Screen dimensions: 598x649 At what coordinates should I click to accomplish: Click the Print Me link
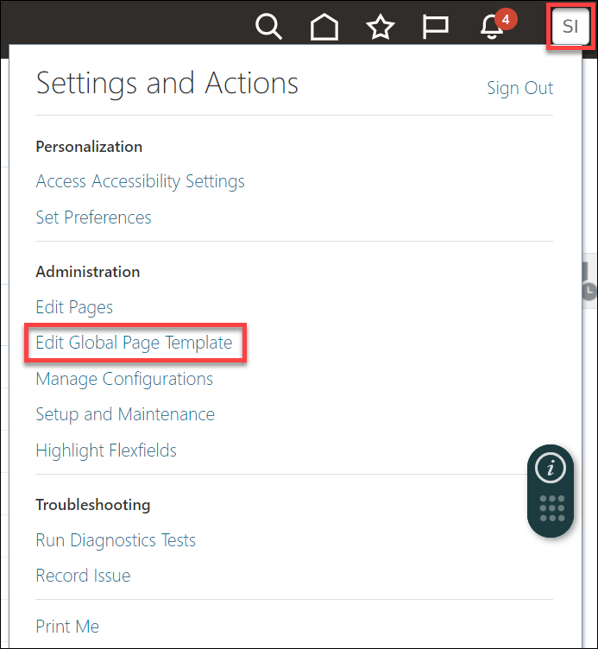click(67, 627)
